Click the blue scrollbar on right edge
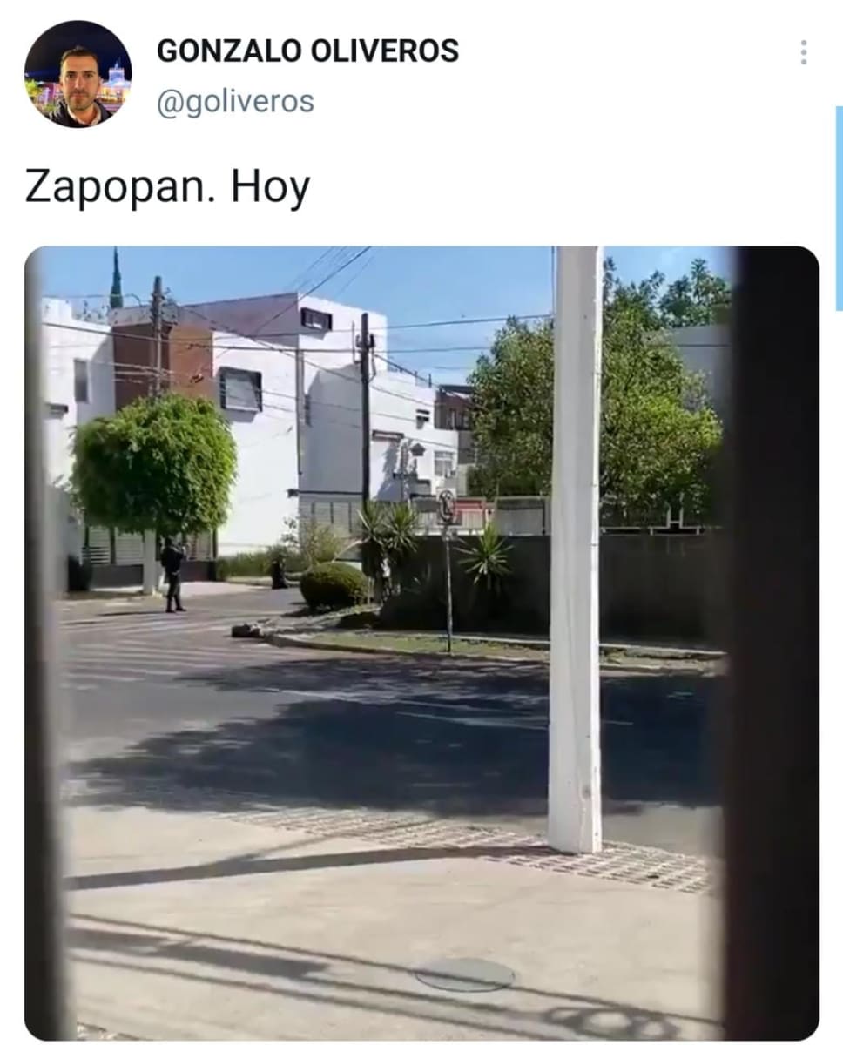843x1045 pixels. [x=839, y=207]
